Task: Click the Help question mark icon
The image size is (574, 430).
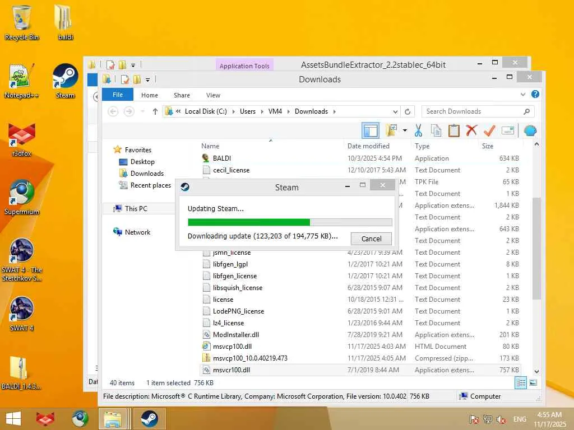Action: pos(535,94)
